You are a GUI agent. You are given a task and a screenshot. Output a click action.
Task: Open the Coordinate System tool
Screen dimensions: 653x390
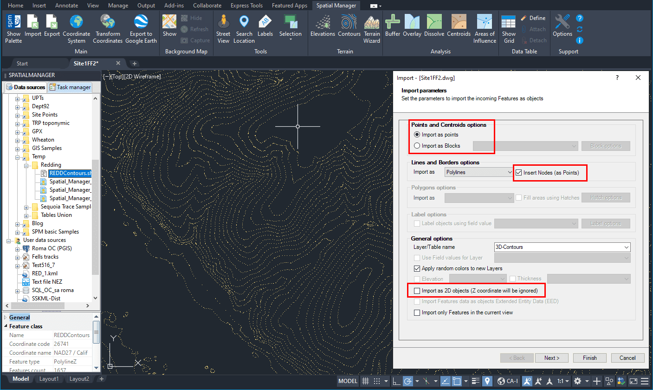click(76, 28)
